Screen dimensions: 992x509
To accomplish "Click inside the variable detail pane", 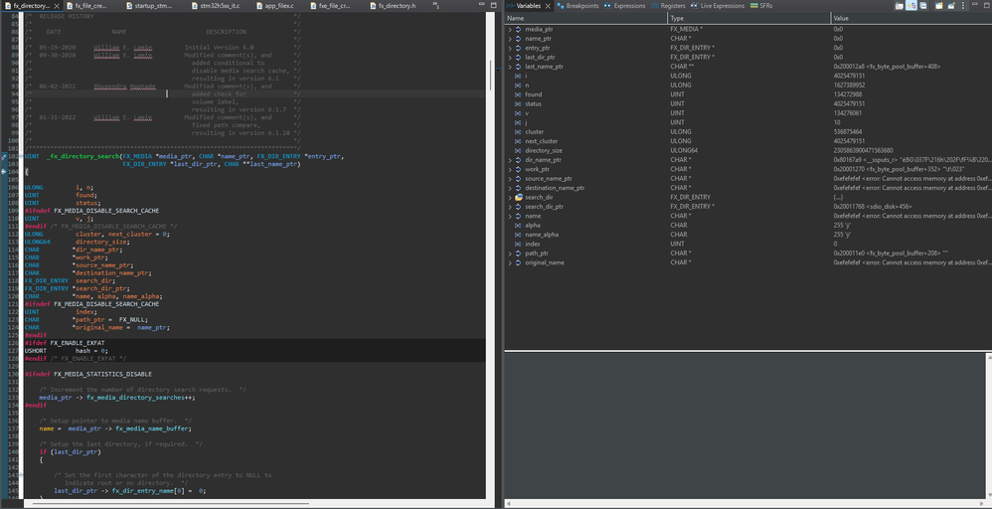I will (744, 425).
